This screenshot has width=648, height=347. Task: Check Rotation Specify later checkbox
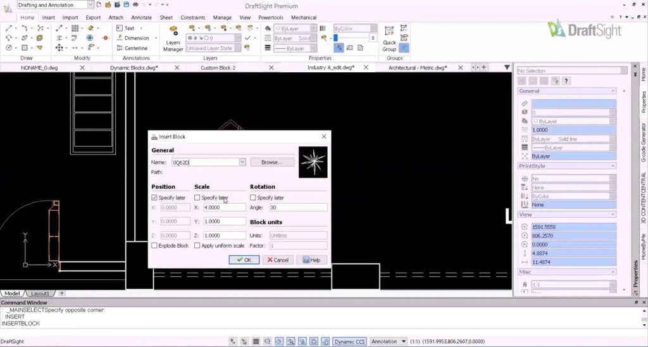coord(253,198)
